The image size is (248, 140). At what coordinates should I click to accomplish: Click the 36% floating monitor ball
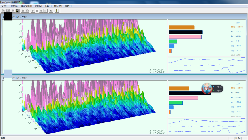click(207, 88)
